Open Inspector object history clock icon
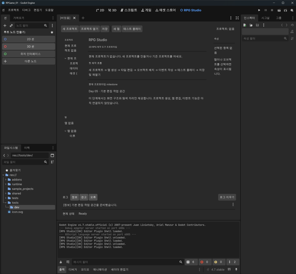Viewport: 296px width, 274px height. coord(292,25)
